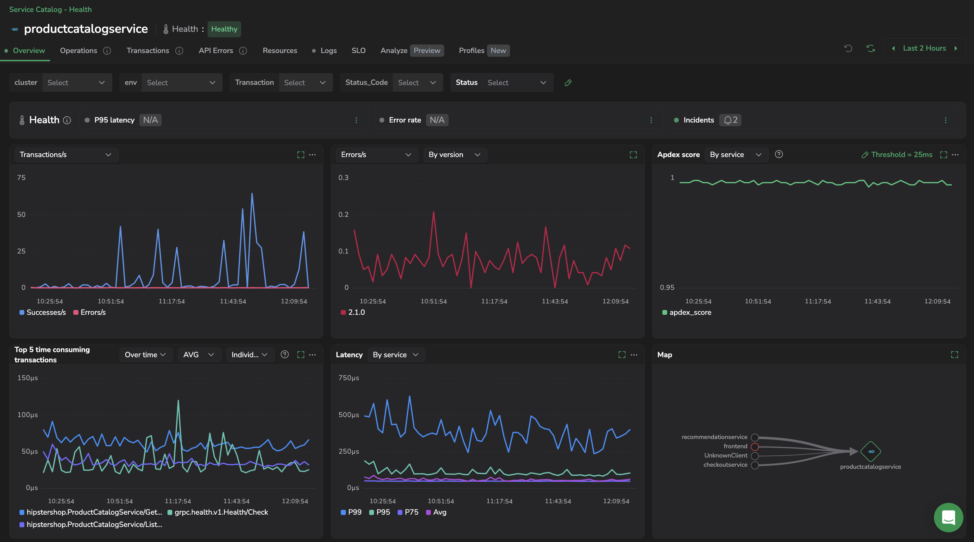The image size is (974, 542).
Task: Open the Apdex score help icon
Action: point(778,154)
